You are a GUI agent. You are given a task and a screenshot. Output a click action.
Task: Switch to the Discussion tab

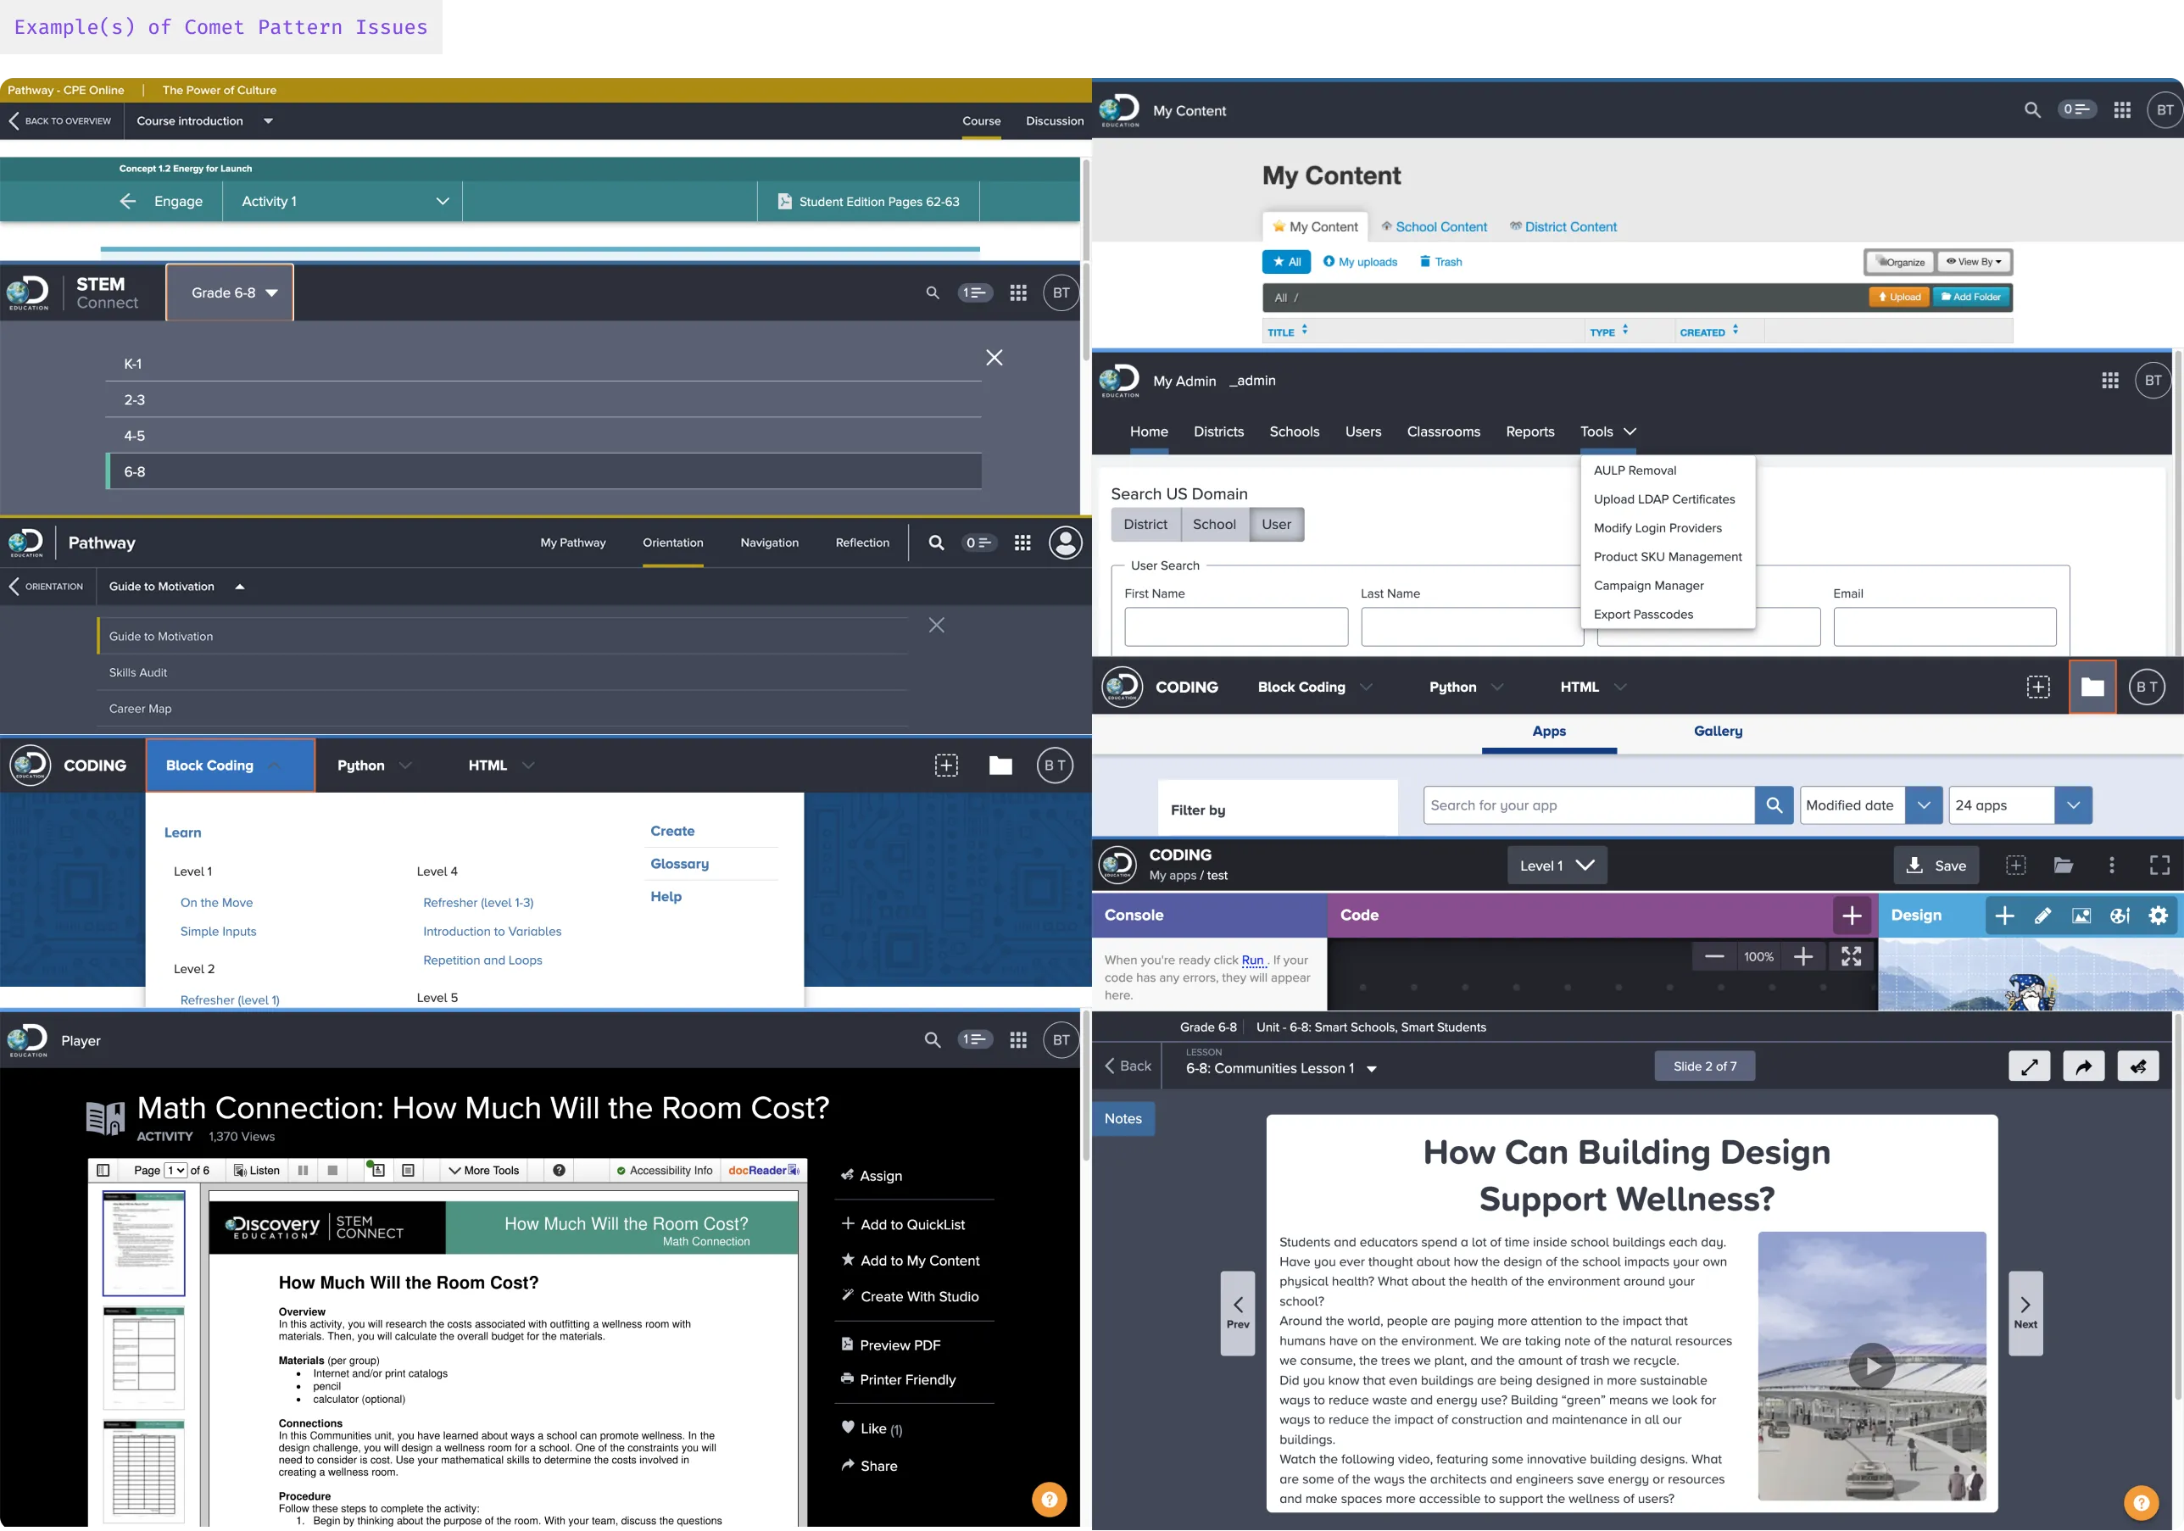(1054, 120)
